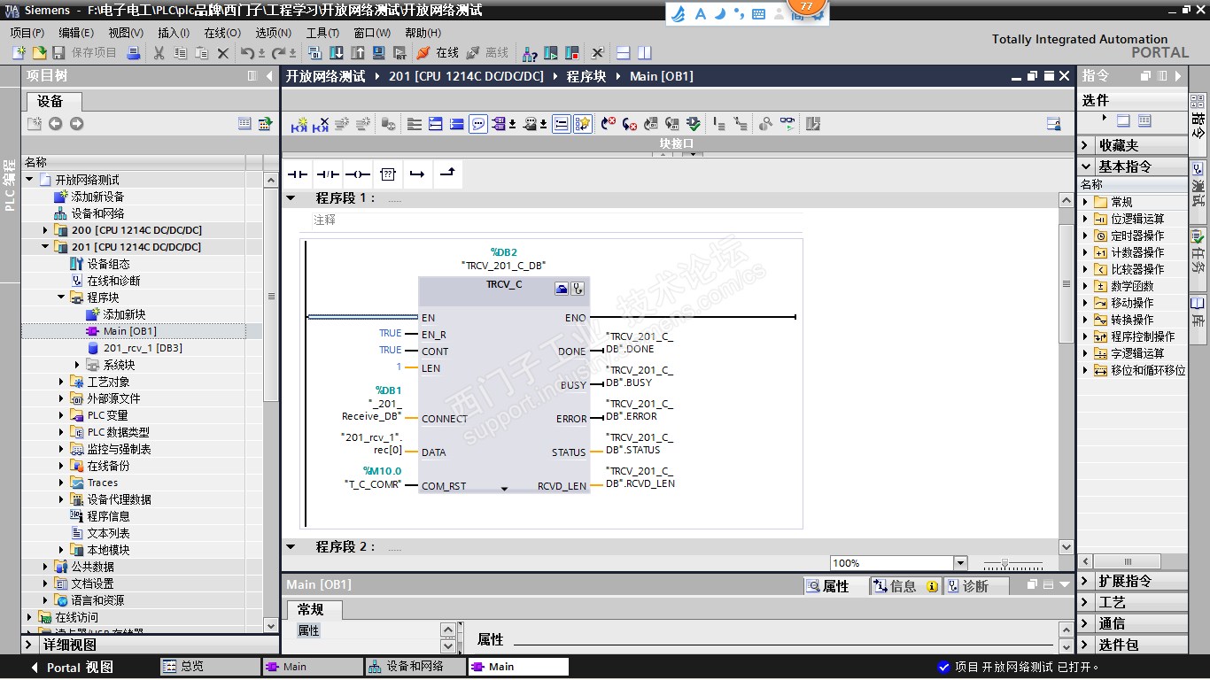Open the zoom level dropdown at 100%
Viewport: 1210px width, 680px height.
(960, 563)
